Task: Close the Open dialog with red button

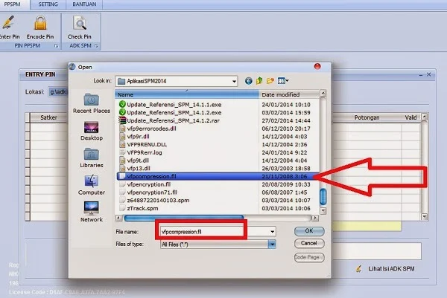Action: (x=317, y=67)
